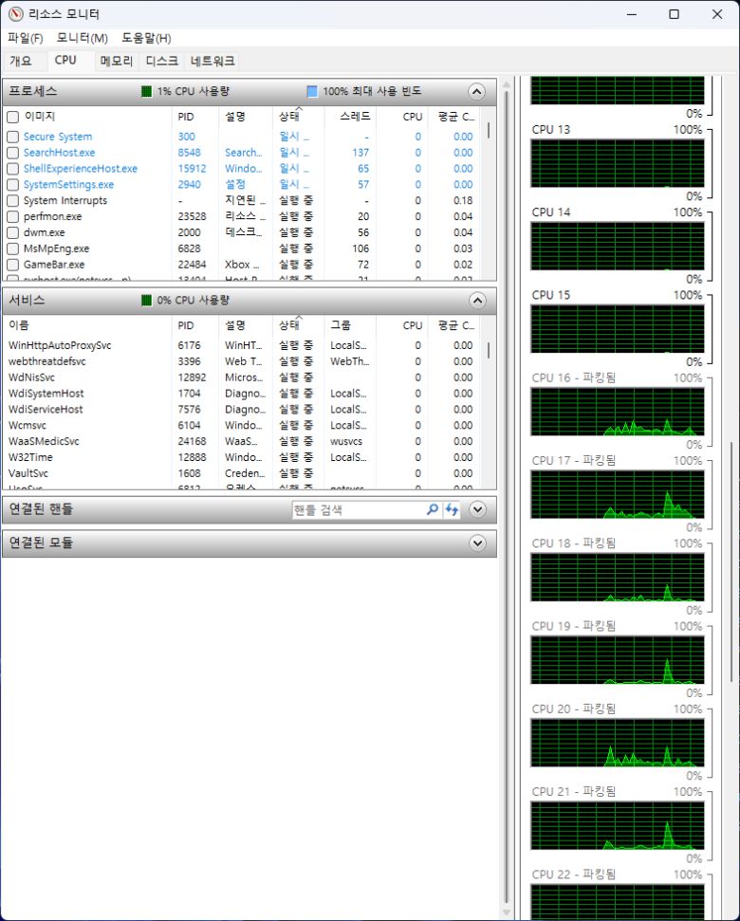Click the green CPU usage indicator in 프로세스 header
Image resolution: width=740 pixels, height=921 pixels.
[146, 92]
